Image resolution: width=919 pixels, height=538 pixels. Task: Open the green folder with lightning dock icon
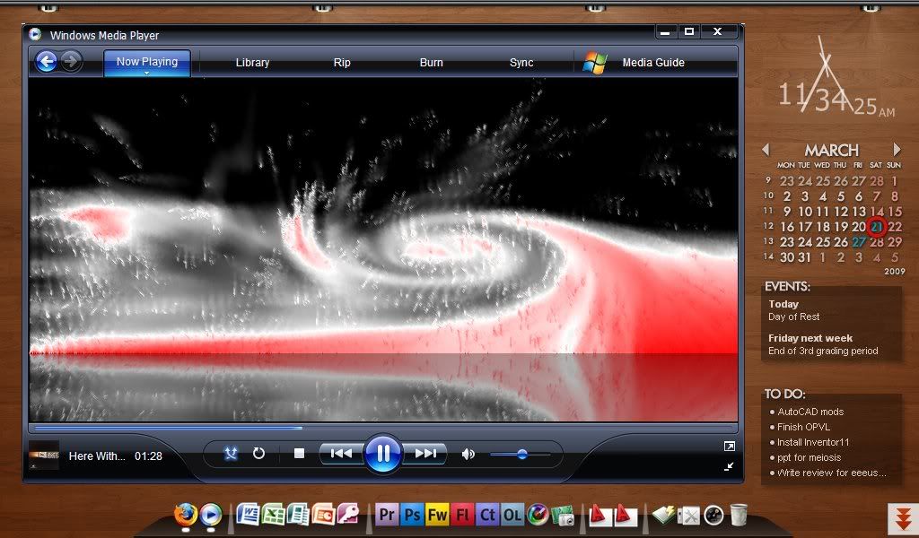point(663,515)
